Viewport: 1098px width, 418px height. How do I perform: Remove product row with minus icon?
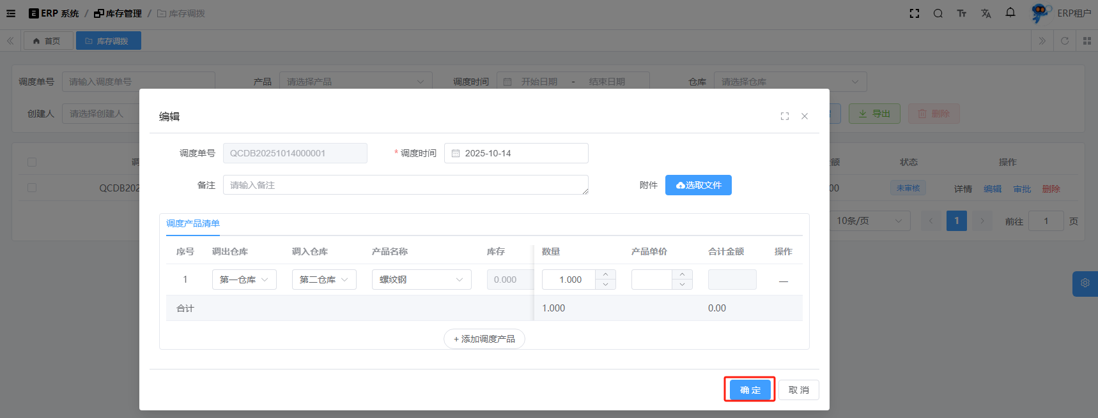point(783,281)
